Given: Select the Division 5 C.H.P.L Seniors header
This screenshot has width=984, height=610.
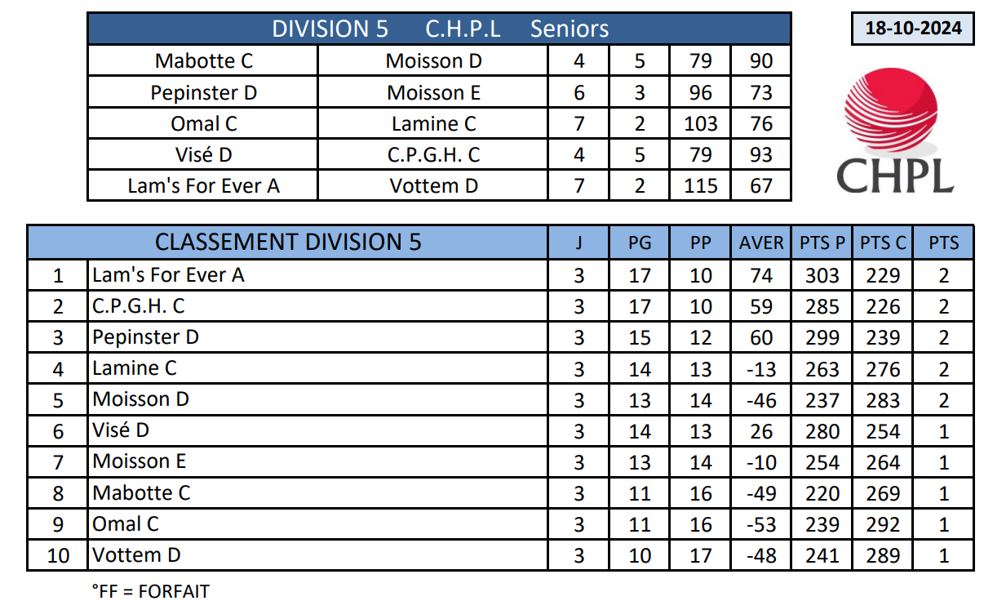Looking at the screenshot, I should coord(440,29).
